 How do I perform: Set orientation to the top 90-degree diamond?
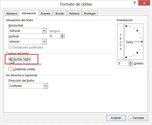pyautogui.click(x=126, y=26)
